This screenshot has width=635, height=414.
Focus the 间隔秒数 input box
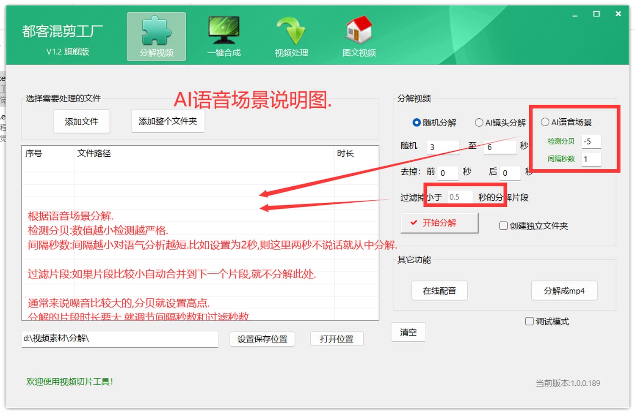coord(591,159)
